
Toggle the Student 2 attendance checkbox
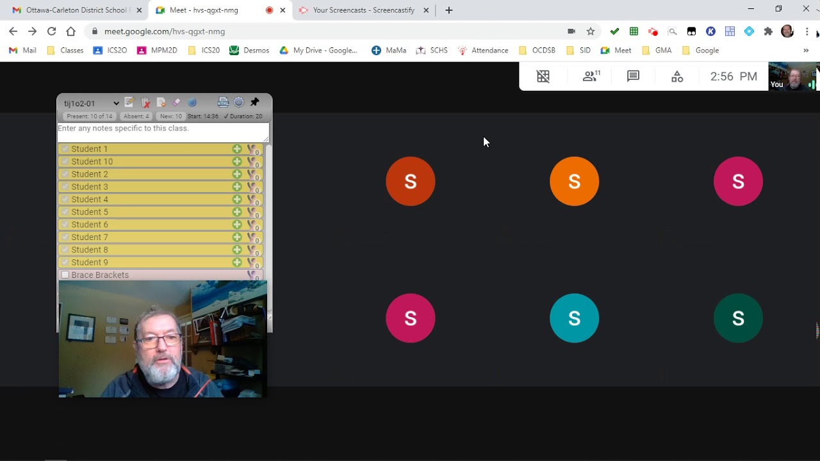(65, 174)
